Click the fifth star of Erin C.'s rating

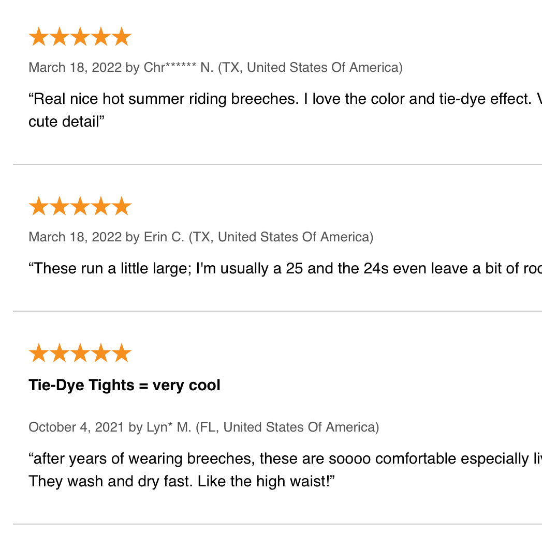122,206
